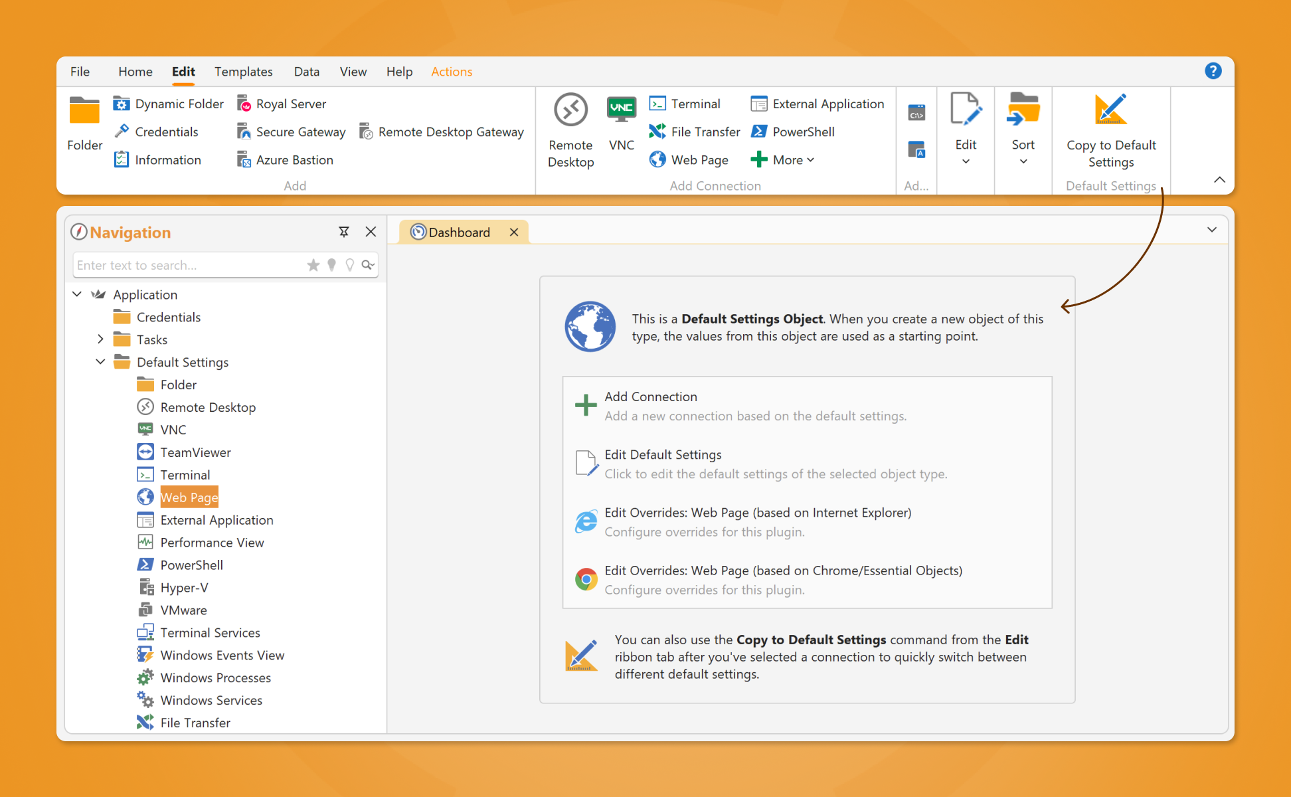Collapse the Application tree node

77,294
